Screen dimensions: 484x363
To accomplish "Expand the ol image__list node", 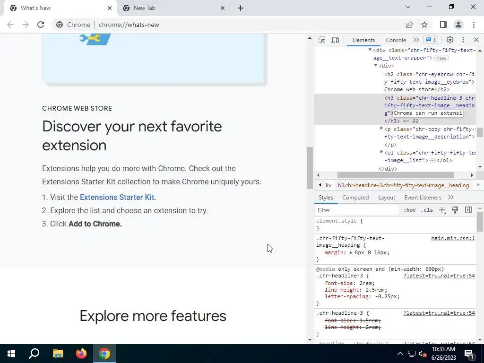I will click(381, 152).
